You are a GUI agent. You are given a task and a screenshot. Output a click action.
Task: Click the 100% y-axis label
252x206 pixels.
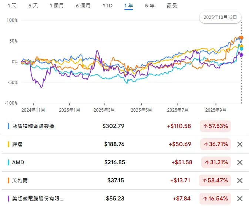12,20
